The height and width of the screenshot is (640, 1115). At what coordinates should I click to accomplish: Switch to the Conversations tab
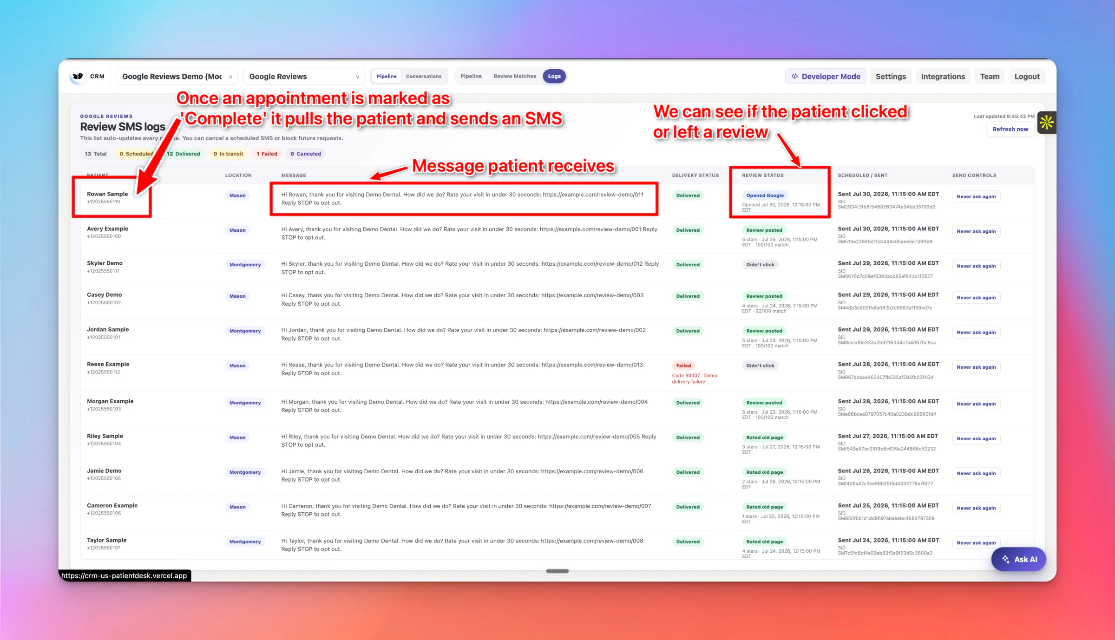click(x=424, y=76)
